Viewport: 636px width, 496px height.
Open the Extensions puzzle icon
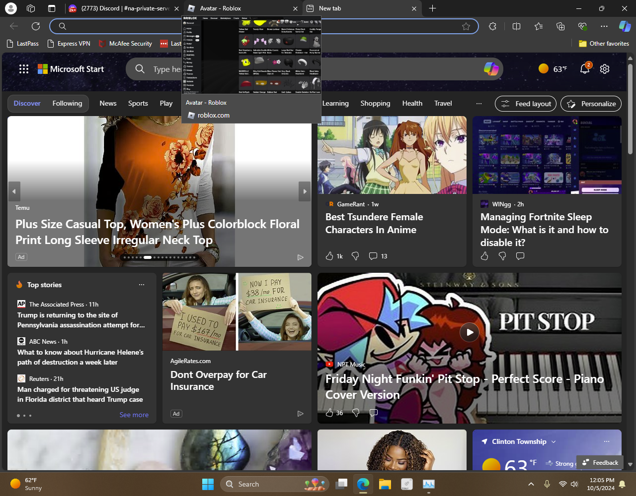(492, 26)
